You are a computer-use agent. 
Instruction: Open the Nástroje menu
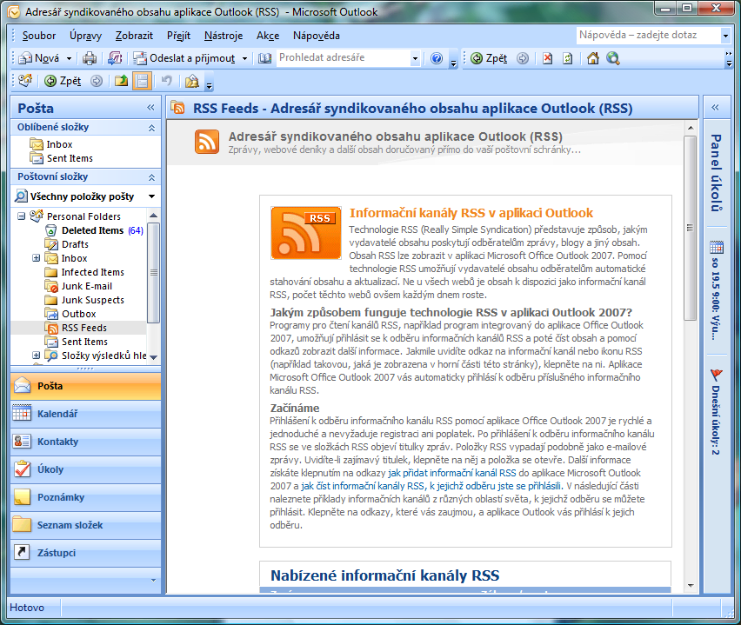[x=224, y=36]
